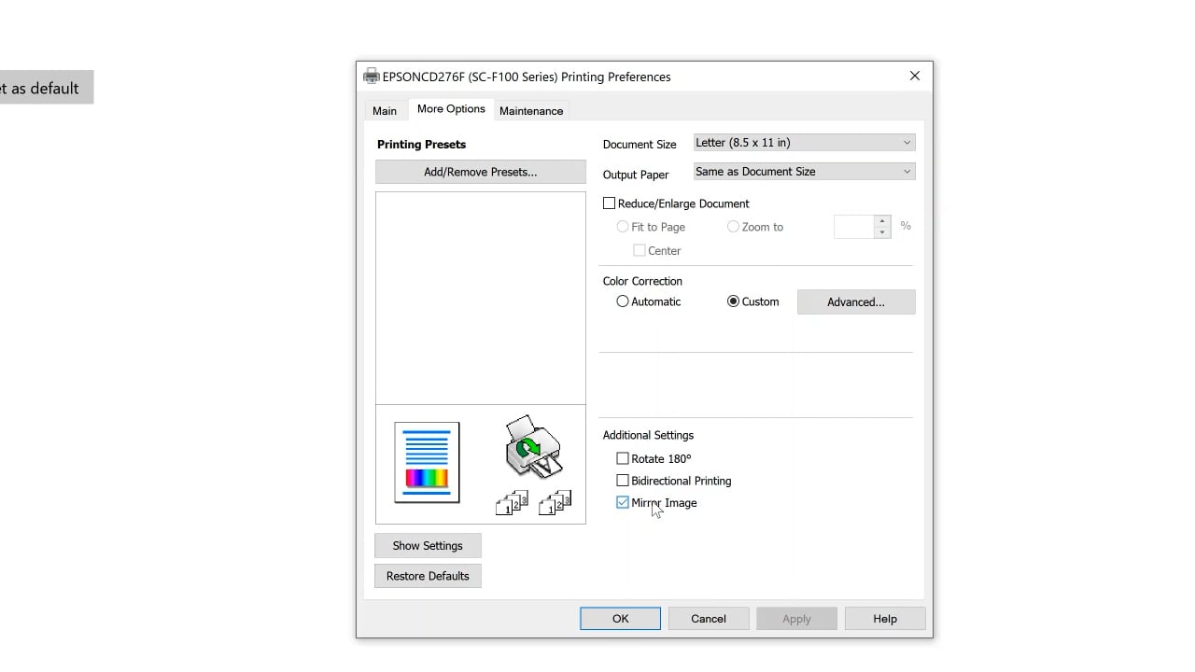Viewport: 1195px width, 672px height.
Task: Decrease the zoom percentage with down arrow
Action: (882, 232)
